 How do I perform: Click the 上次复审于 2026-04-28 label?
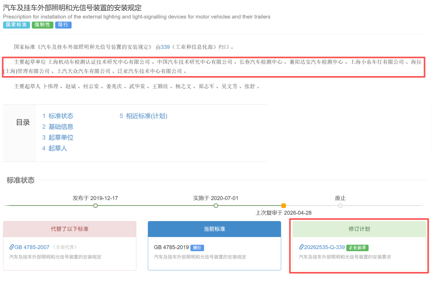point(284,213)
